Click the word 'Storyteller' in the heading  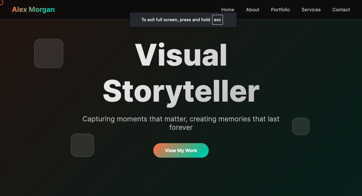pyautogui.click(x=181, y=91)
